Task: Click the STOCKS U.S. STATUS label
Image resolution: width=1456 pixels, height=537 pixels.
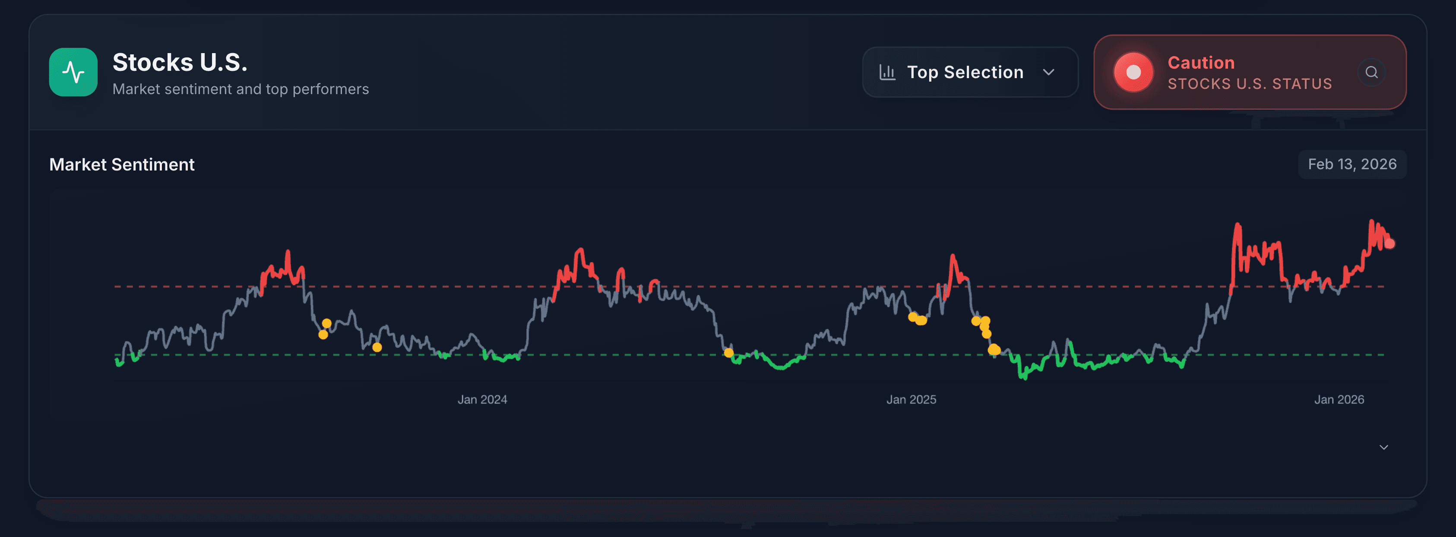Action: click(1250, 84)
